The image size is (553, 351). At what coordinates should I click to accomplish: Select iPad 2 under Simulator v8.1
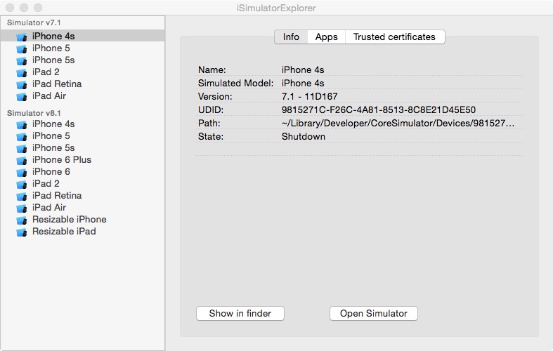[x=82, y=184]
